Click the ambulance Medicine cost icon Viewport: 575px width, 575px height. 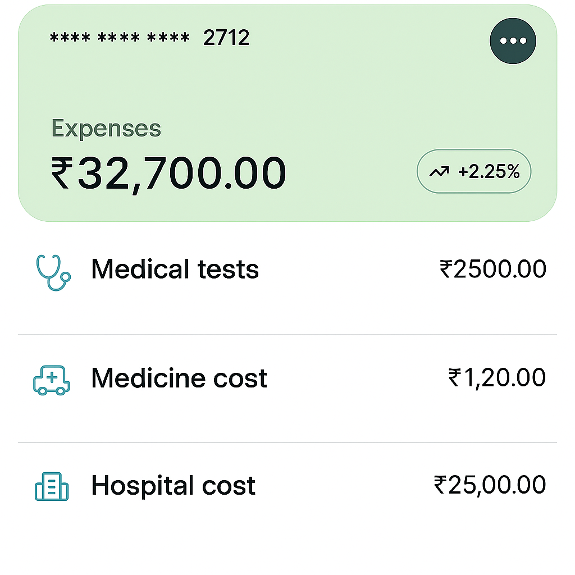52,380
